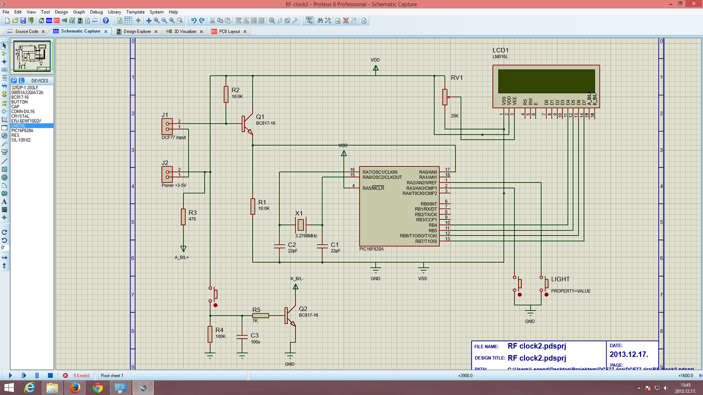Start the simulation with Play

(x=10, y=375)
